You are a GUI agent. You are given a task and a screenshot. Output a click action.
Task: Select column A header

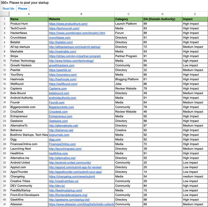29,14
